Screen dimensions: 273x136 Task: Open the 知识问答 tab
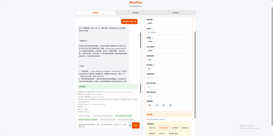pos(176,13)
